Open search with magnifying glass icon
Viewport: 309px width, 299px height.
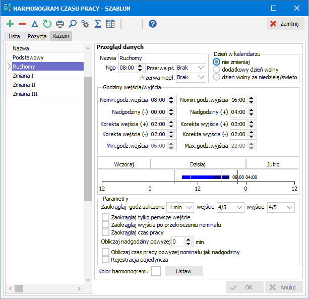pos(73,24)
